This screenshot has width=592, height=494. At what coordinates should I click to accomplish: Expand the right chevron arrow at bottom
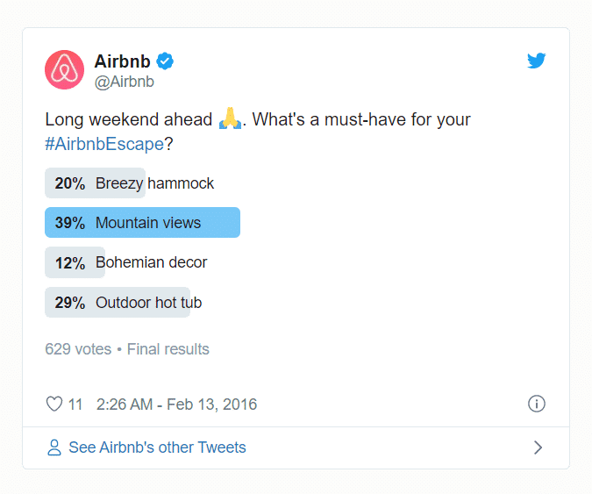538,447
